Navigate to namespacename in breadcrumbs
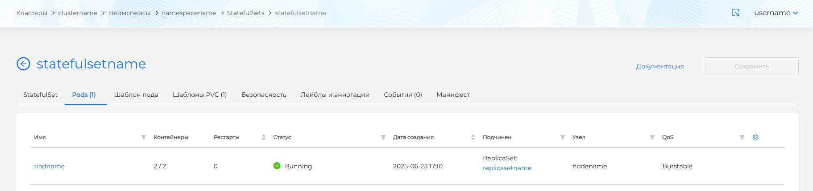This screenshot has height=191, width=813. click(189, 13)
